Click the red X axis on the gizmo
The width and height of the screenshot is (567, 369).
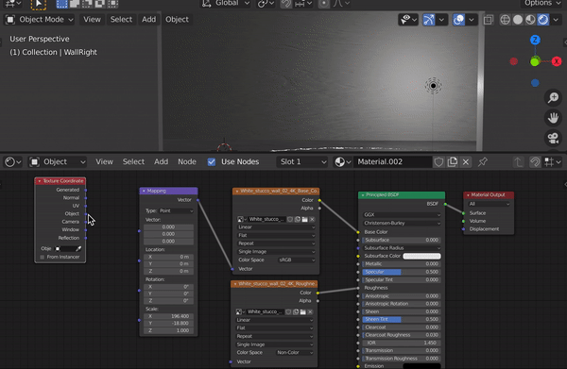[557, 61]
